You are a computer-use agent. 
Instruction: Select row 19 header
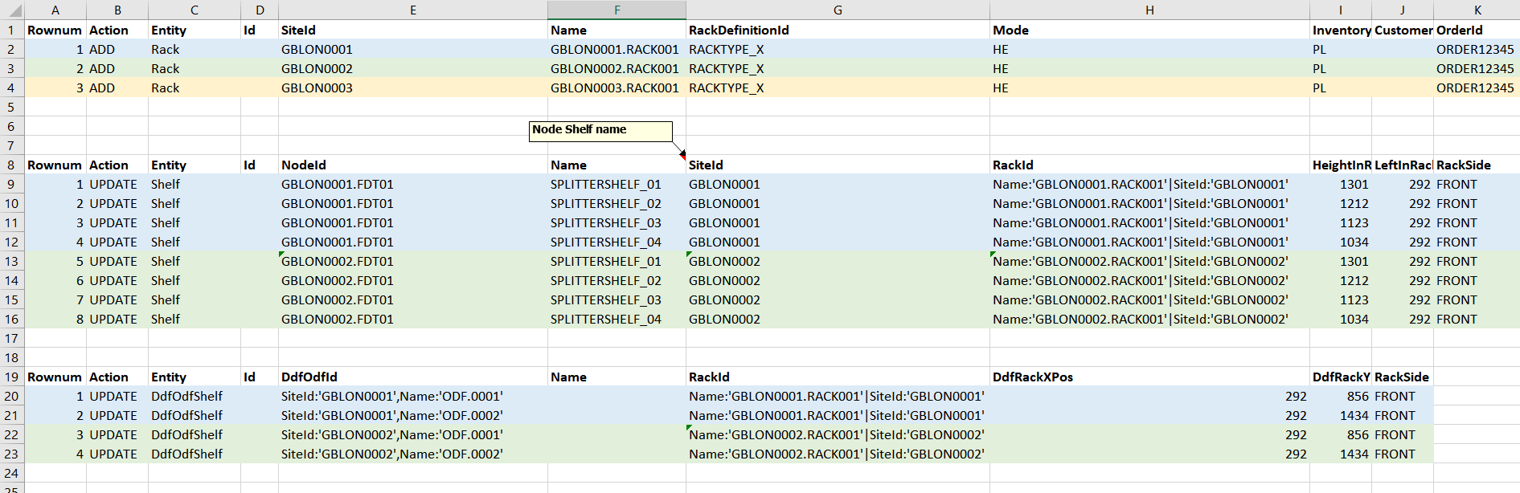tap(12, 377)
